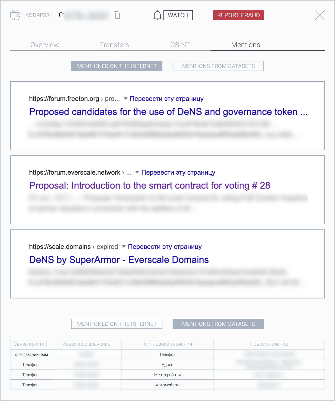This screenshot has height=401, width=335.
Task: Click the masked address input field
Action: click(84, 15)
